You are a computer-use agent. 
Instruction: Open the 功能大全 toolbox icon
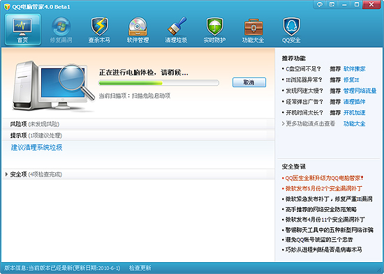tap(253, 29)
